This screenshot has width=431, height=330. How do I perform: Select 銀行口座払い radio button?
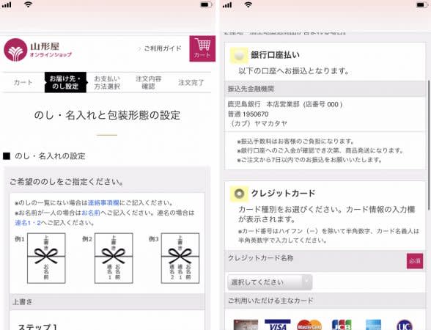pyautogui.click(x=239, y=55)
